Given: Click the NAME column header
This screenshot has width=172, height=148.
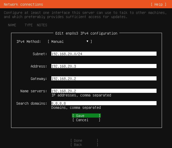Looking at the screenshot, I should (12, 25).
